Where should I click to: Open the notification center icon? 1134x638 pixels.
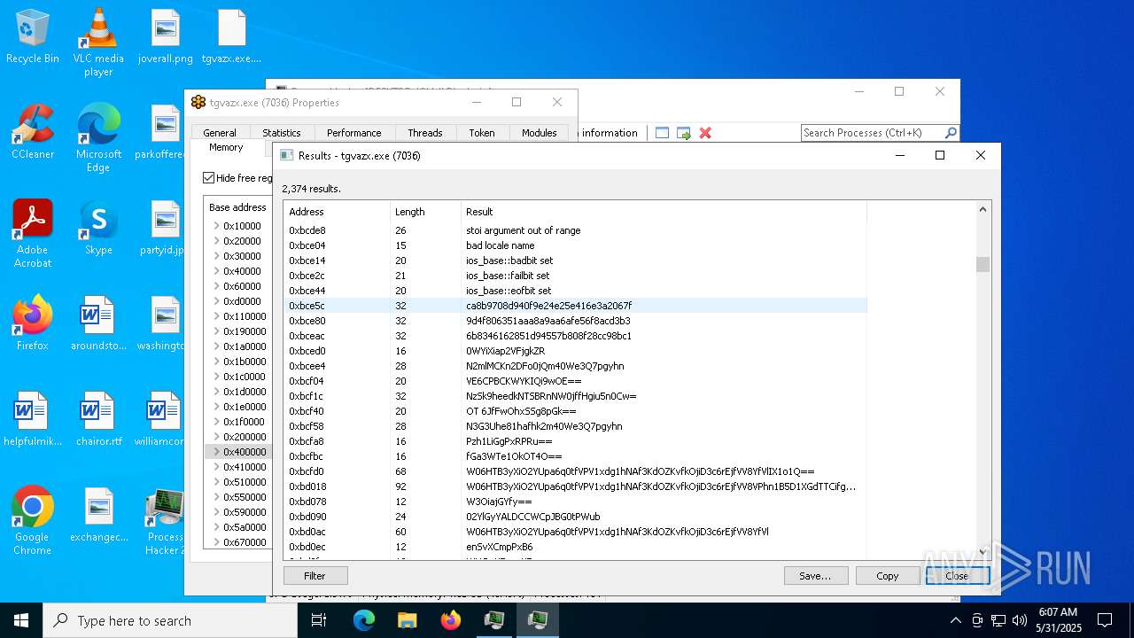(x=1105, y=620)
